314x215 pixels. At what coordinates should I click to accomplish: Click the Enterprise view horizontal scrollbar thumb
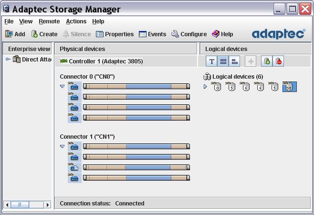(20, 205)
